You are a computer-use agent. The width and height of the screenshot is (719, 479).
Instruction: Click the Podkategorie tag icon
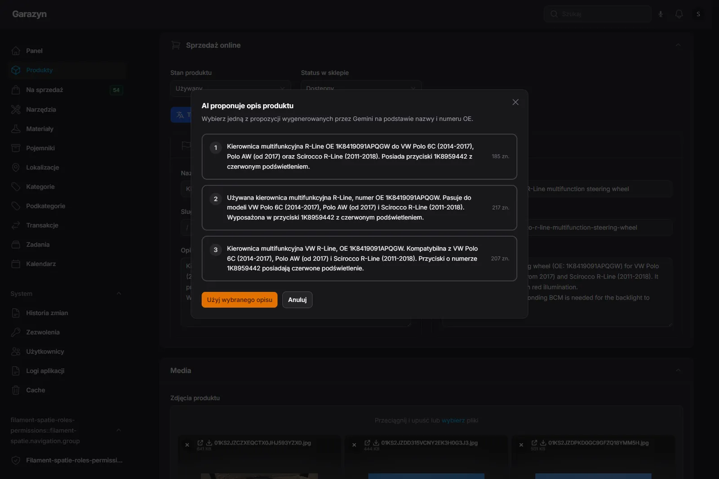pos(16,206)
